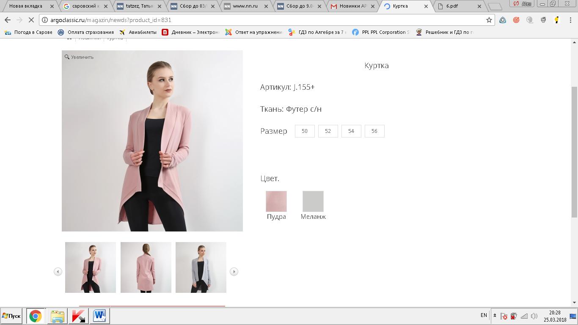Open the Оплата страхования bookmark

[86, 32]
